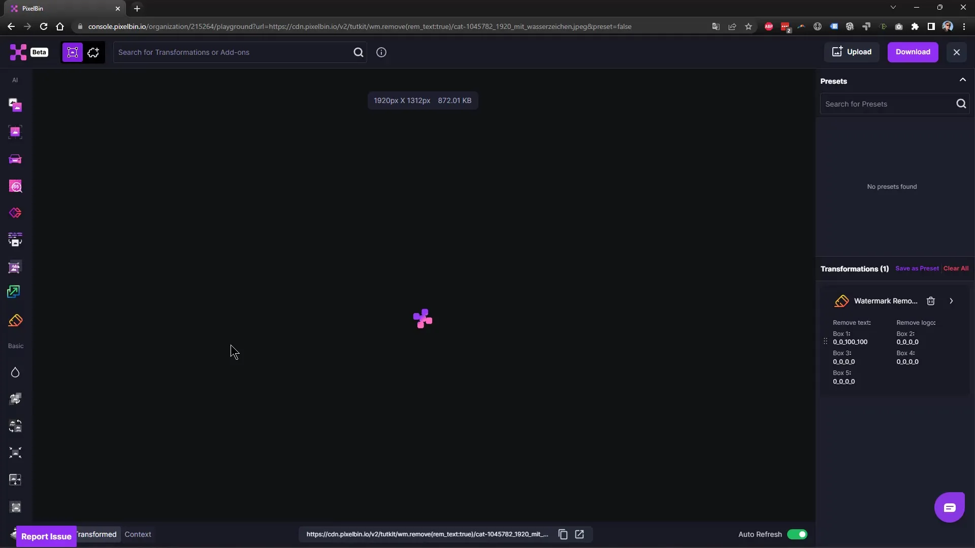The height and width of the screenshot is (548, 975).
Task: Select the upscale/resize tool icon
Action: tap(15, 292)
